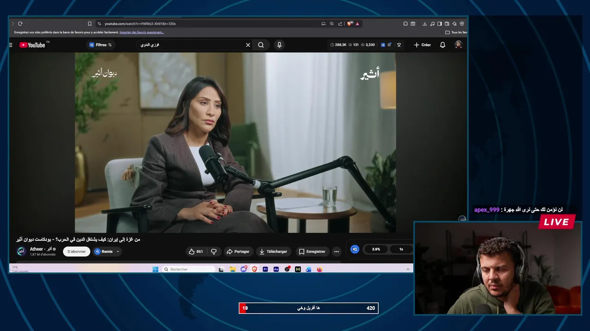
Task: Go to YouTube home via the logo
Action: [32, 45]
